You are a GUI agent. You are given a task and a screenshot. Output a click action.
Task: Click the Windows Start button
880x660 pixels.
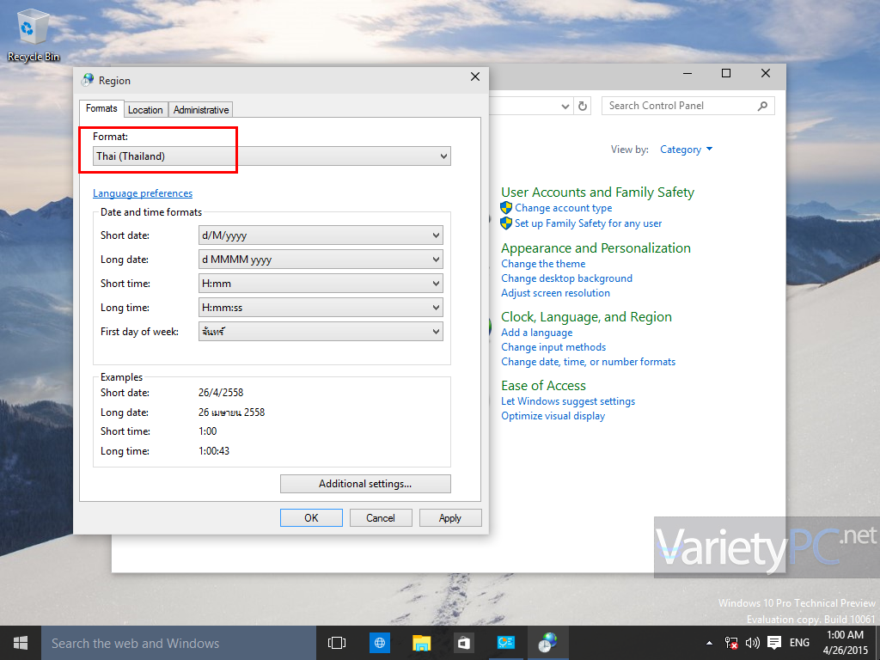21,643
